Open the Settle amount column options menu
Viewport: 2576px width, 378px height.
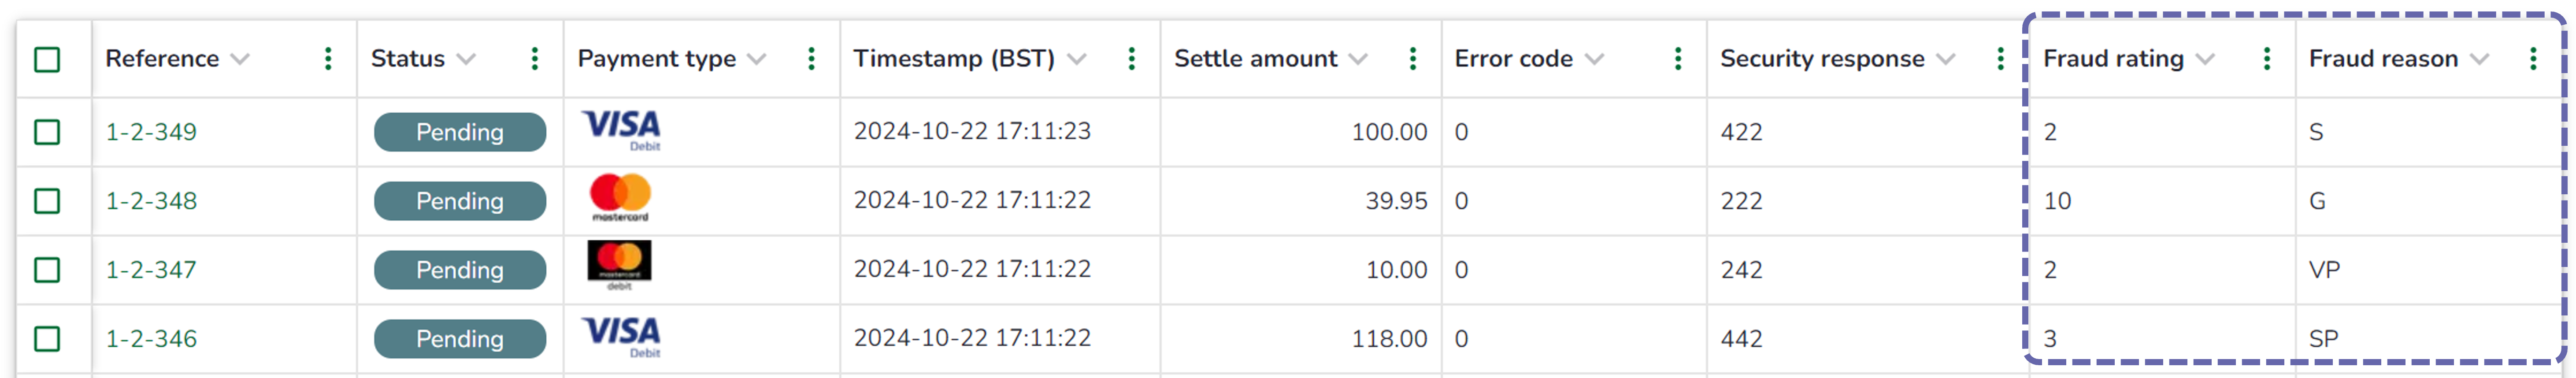(1412, 59)
